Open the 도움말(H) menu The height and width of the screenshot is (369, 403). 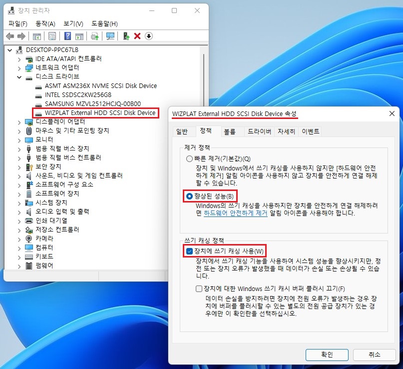[x=104, y=24]
